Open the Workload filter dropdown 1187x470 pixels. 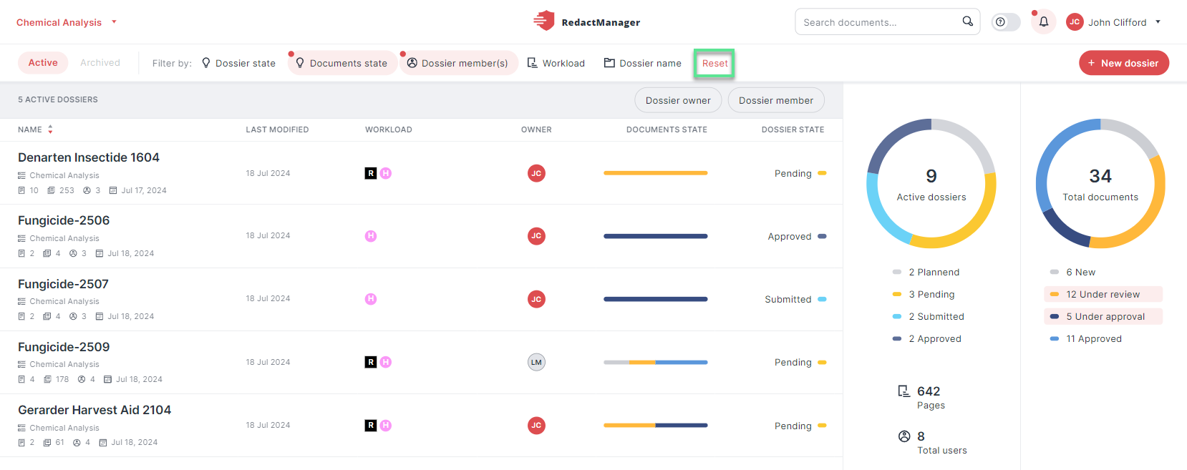556,63
